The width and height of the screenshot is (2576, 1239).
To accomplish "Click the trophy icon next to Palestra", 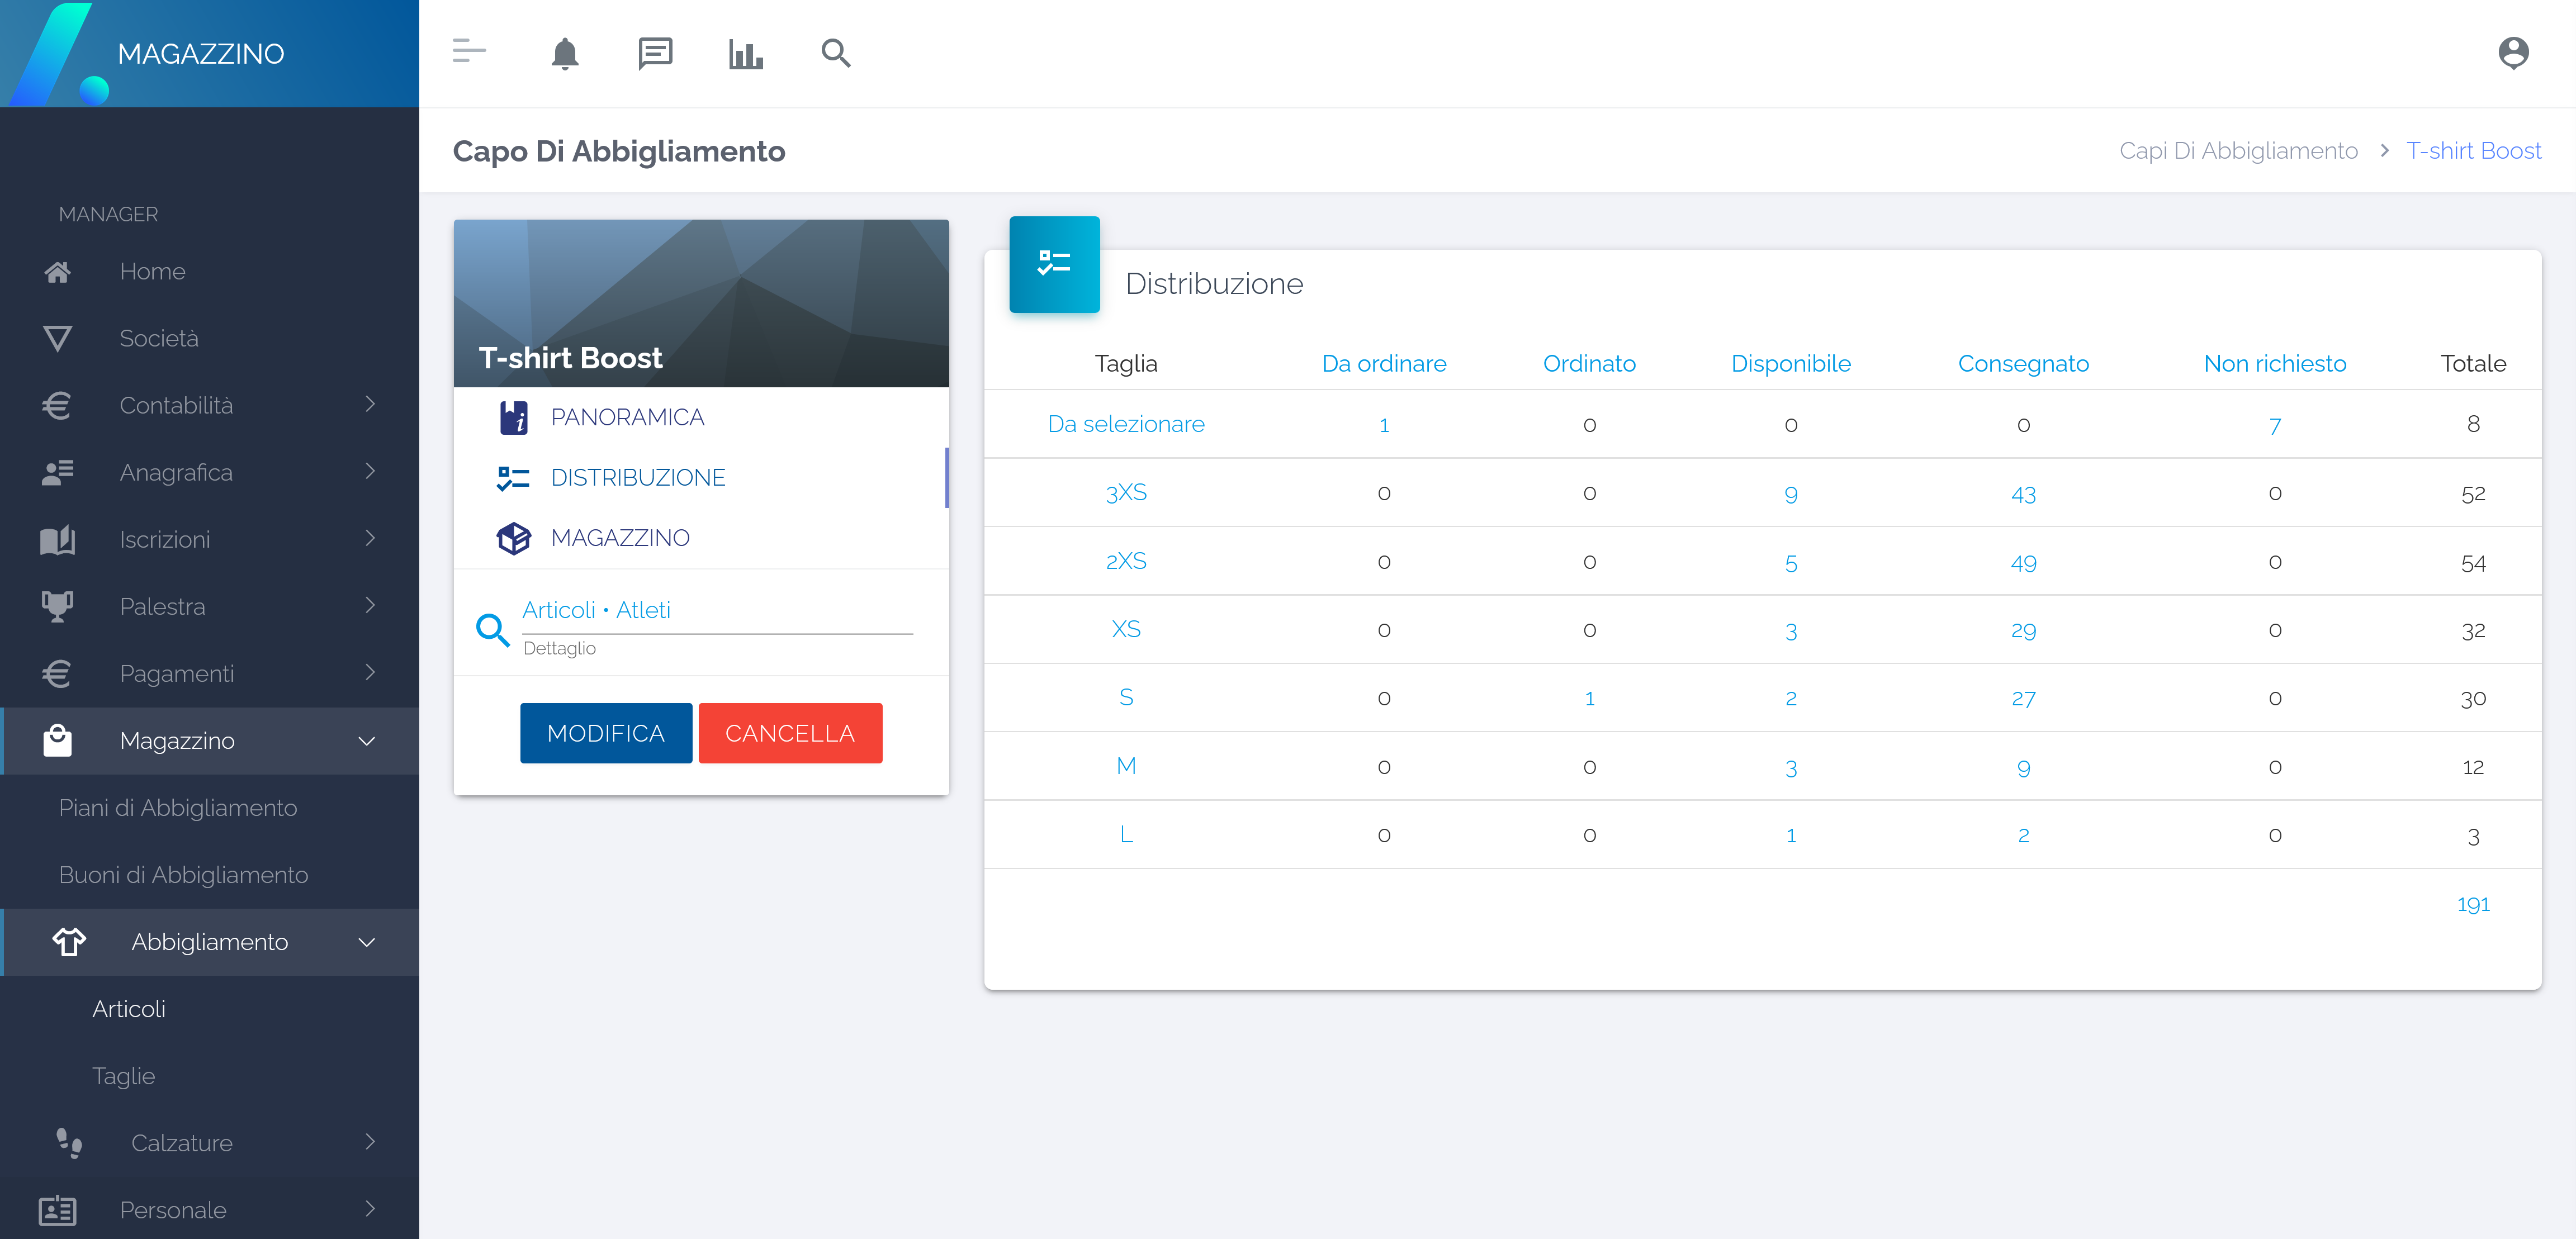I will tap(57, 607).
